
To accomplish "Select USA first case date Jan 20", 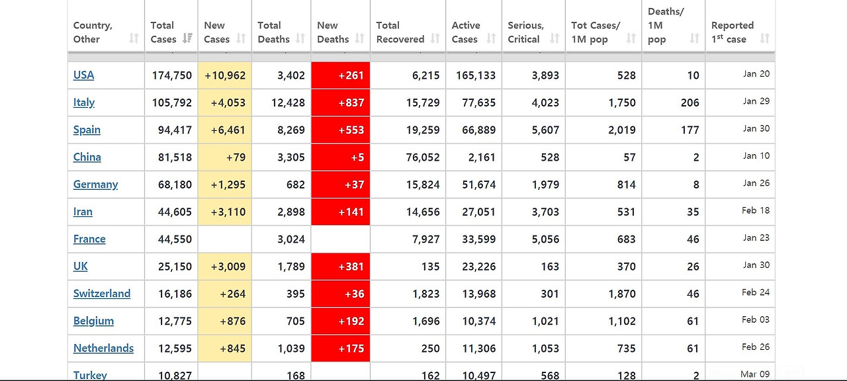I will pyautogui.click(x=756, y=73).
